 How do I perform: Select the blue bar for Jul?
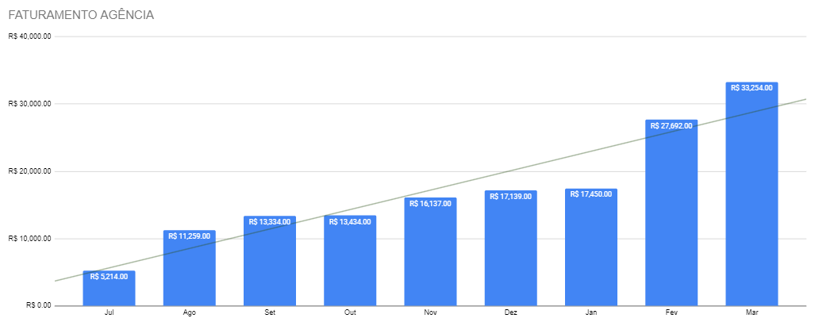[x=109, y=291]
